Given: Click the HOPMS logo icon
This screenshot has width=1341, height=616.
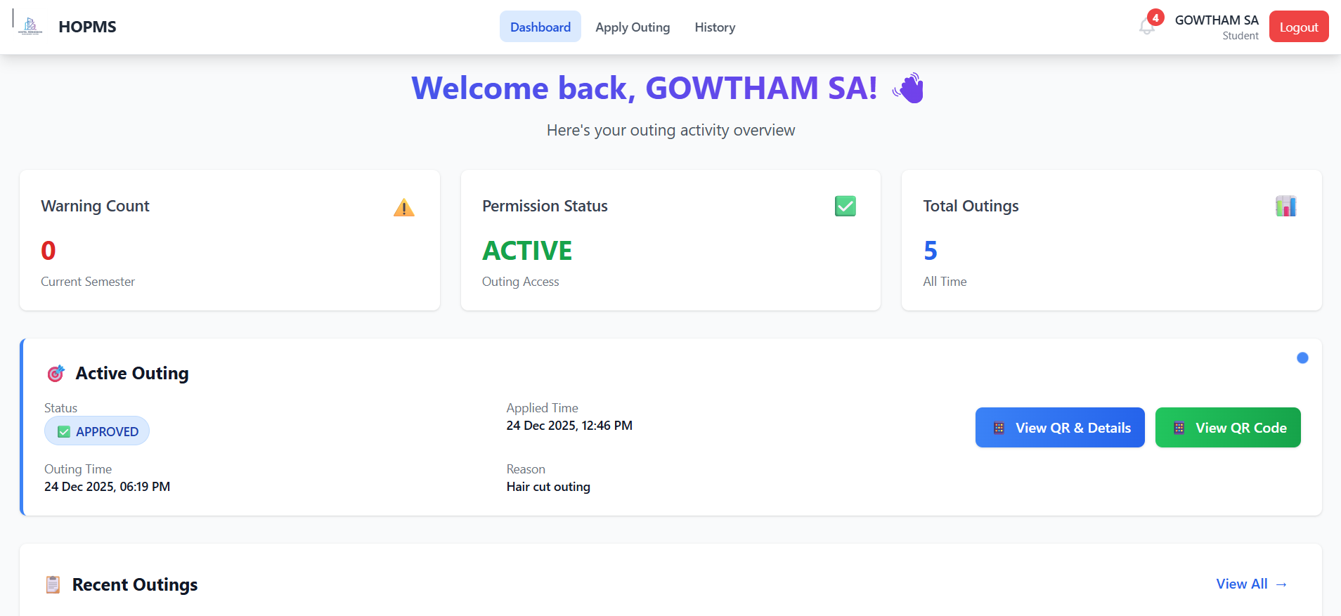Looking at the screenshot, I should (30, 27).
